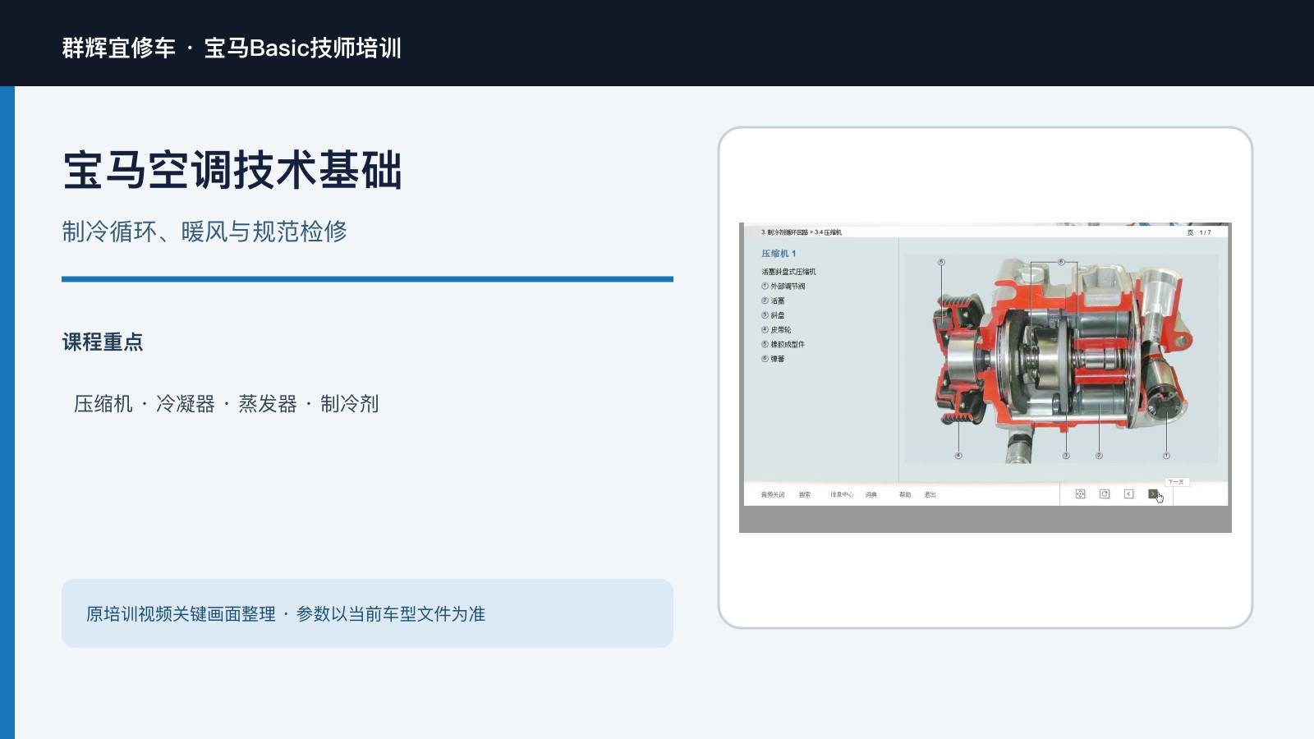
Task: Toggle audio with 音频关闭
Action: (x=773, y=495)
